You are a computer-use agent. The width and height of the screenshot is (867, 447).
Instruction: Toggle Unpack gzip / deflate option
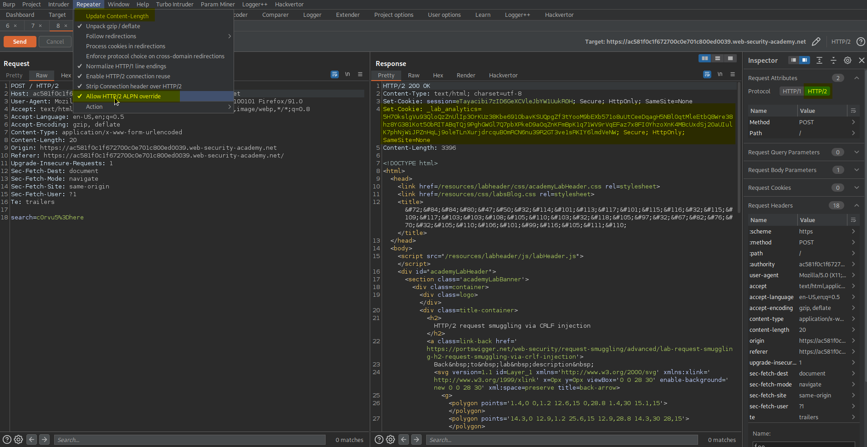[153, 26]
